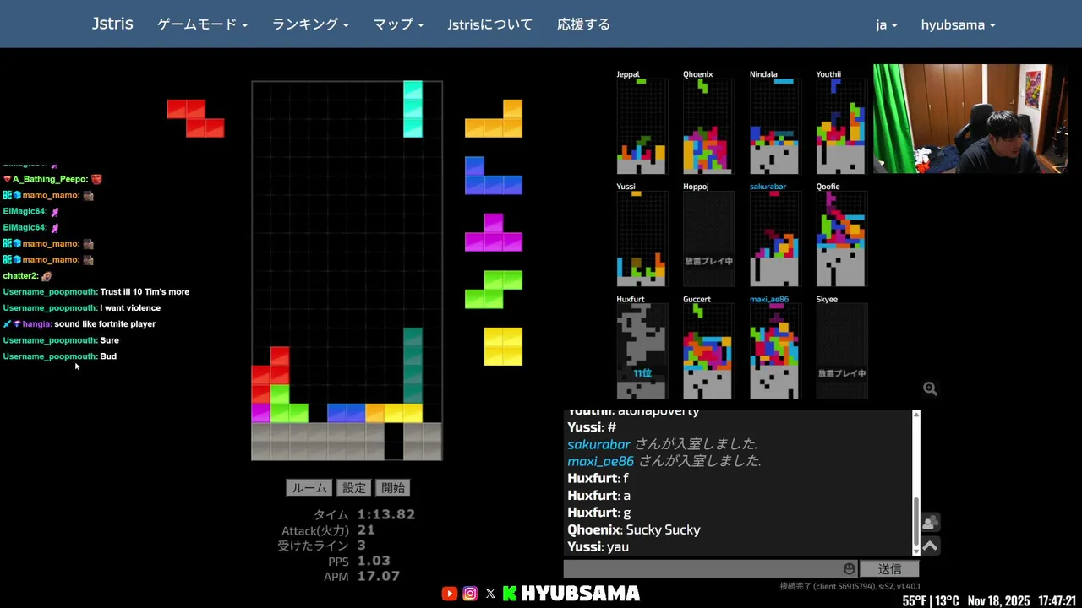Image resolution: width=1082 pixels, height=608 pixels.
Task: Click the magnifier zoom icon near opponent boards
Action: point(930,388)
